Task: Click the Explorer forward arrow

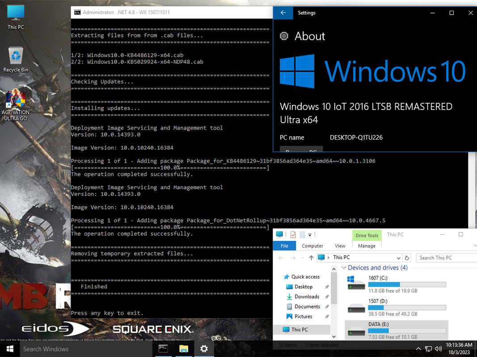Action: [293, 258]
